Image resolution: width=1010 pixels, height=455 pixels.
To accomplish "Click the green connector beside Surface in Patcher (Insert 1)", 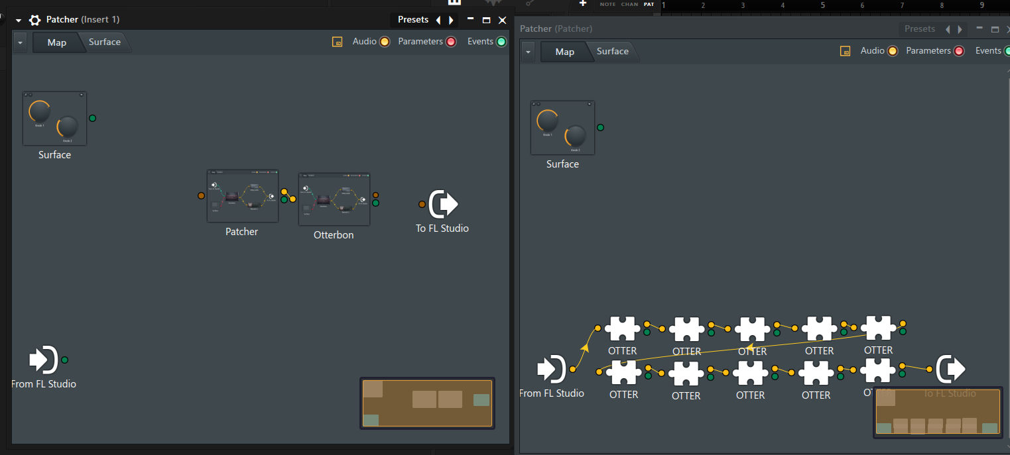I will [92, 119].
